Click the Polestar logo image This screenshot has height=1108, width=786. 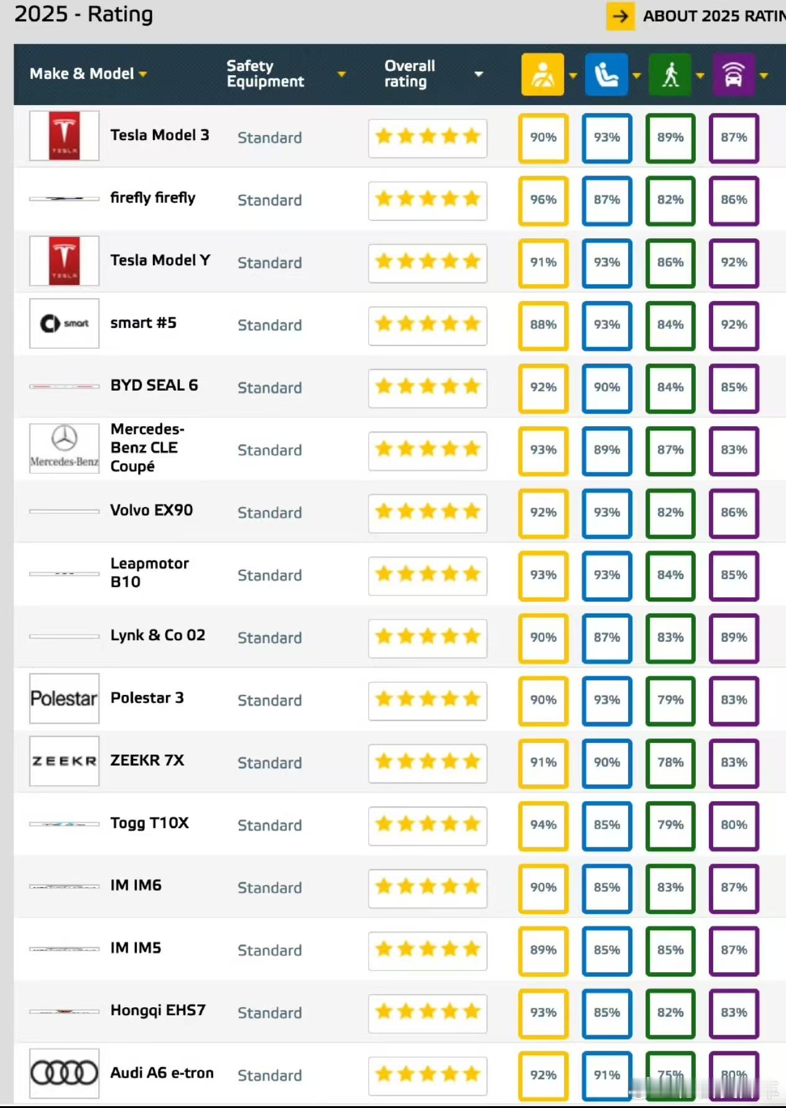coord(64,699)
